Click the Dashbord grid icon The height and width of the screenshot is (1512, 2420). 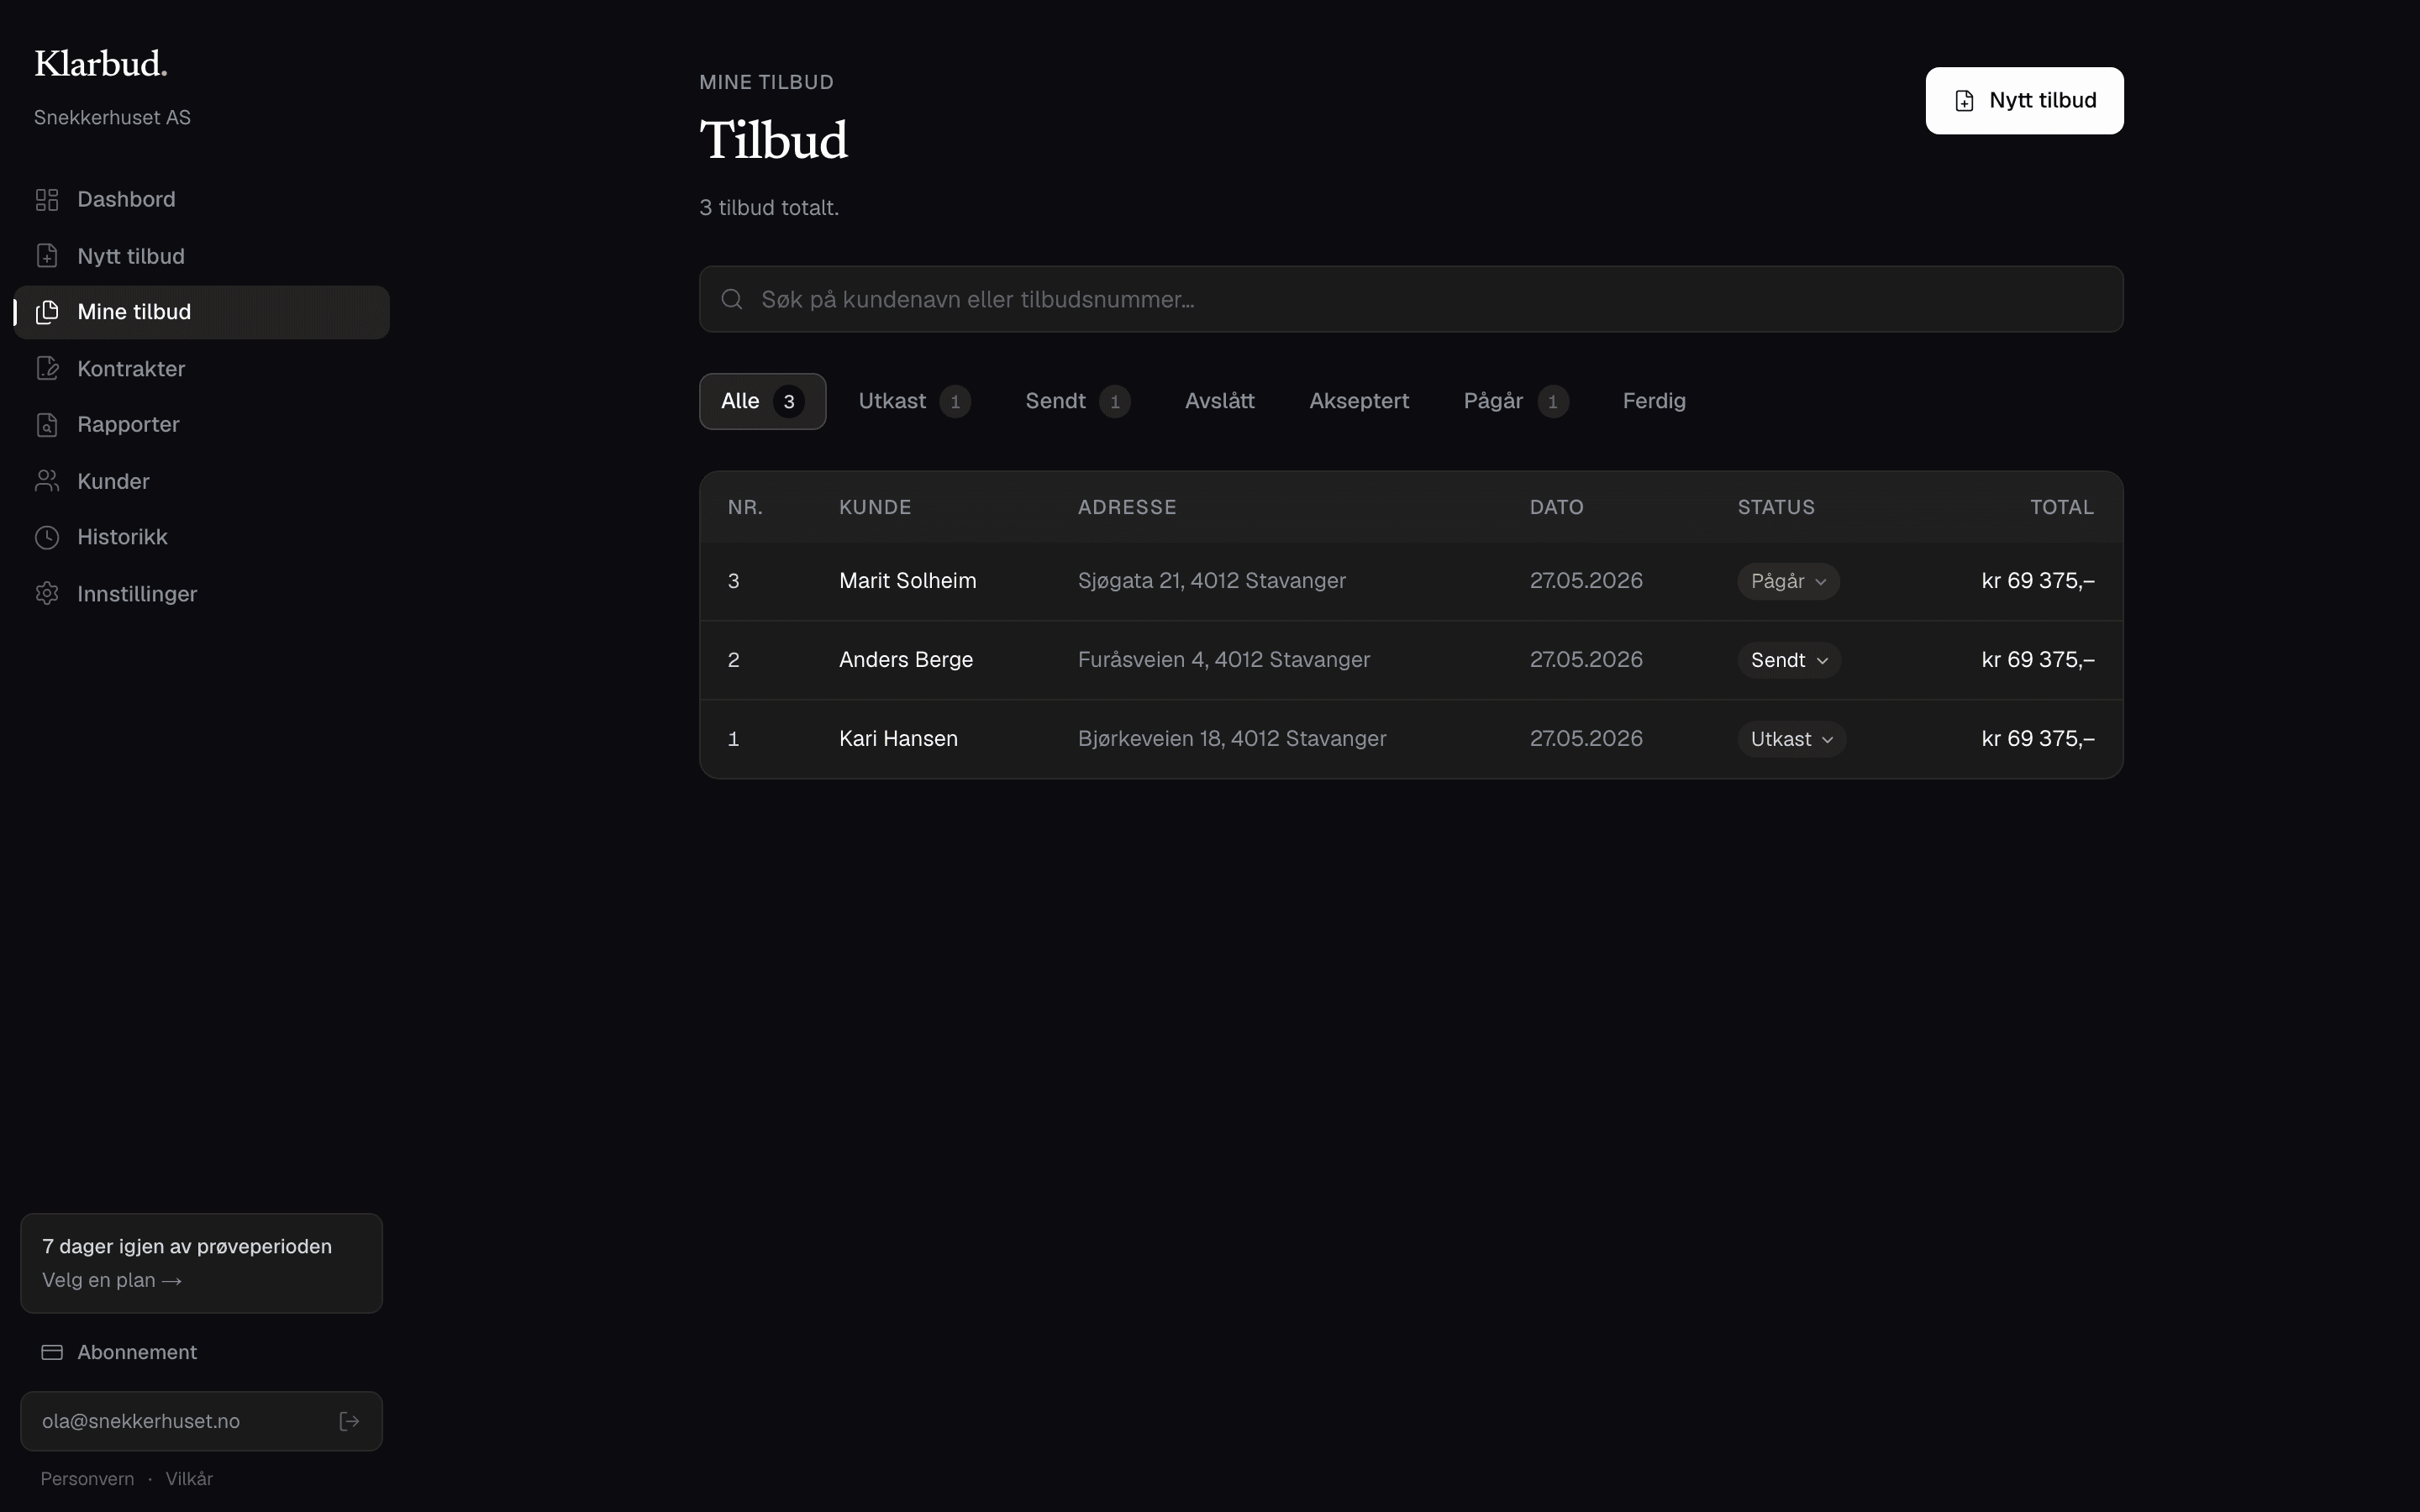(x=47, y=200)
